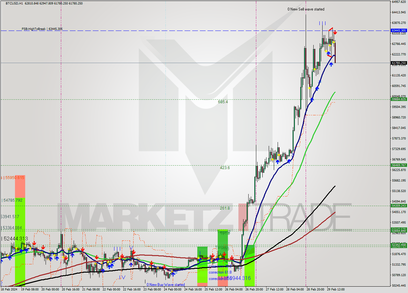
Task: Click the 22 Feb 00:00 time label
Action: pyautogui.click(x=112, y=289)
